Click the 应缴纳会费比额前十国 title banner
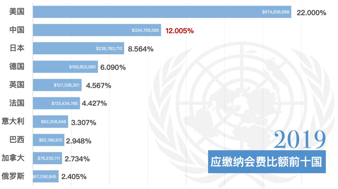338x189 pixels. pos(267,162)
